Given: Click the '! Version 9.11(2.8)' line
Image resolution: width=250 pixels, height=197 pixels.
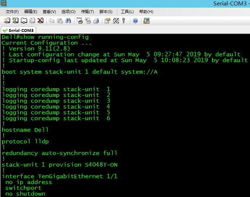Looking at the screenshot, I should pyautogui.click(x=36, y=49).
